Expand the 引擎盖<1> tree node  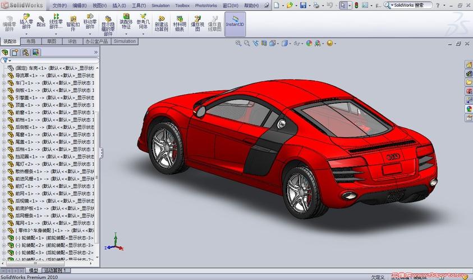click(x=4, y=97)
